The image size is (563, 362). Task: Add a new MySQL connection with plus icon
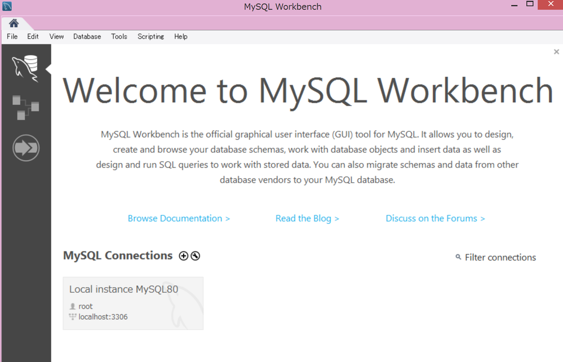pyautogui.click(x=183, y=256)
